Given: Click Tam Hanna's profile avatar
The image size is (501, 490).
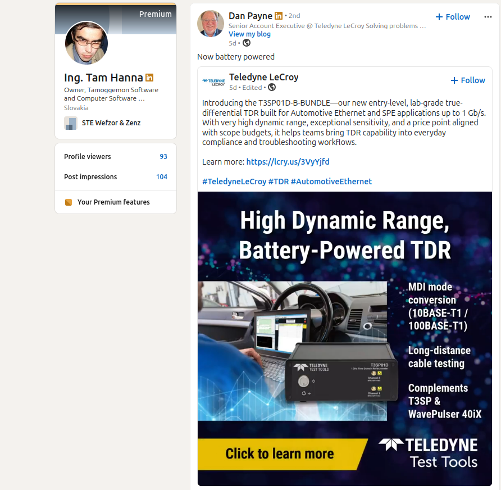Looking at the screenshot, I should [x=86, y=43].
